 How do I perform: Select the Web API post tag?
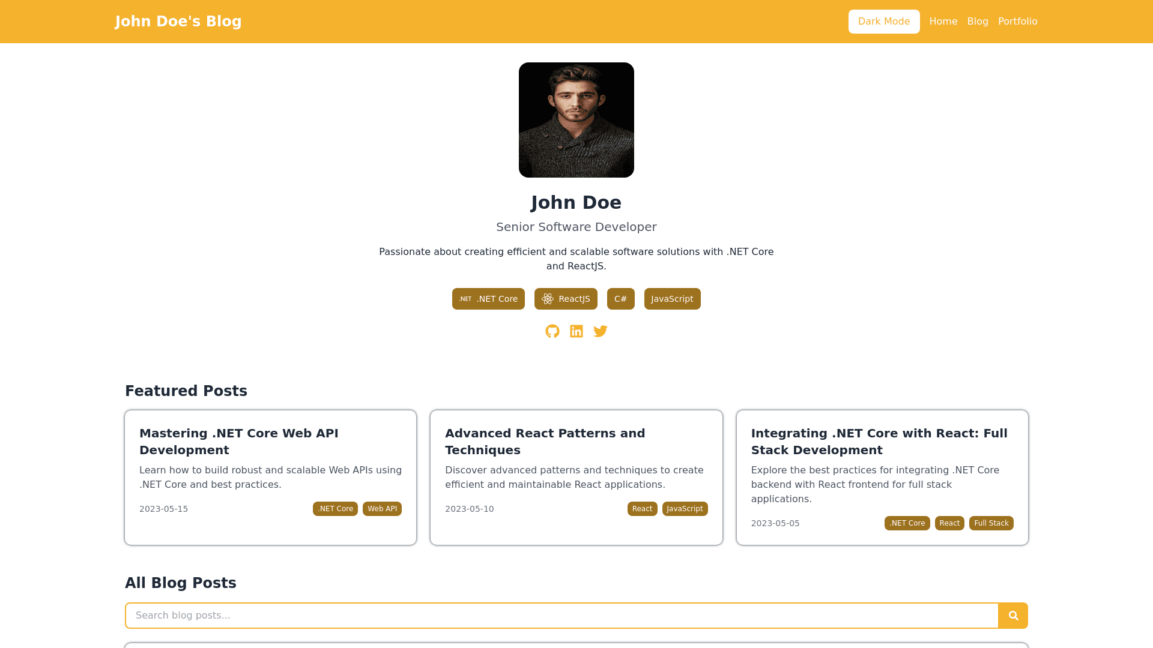(x=382, y=509)
